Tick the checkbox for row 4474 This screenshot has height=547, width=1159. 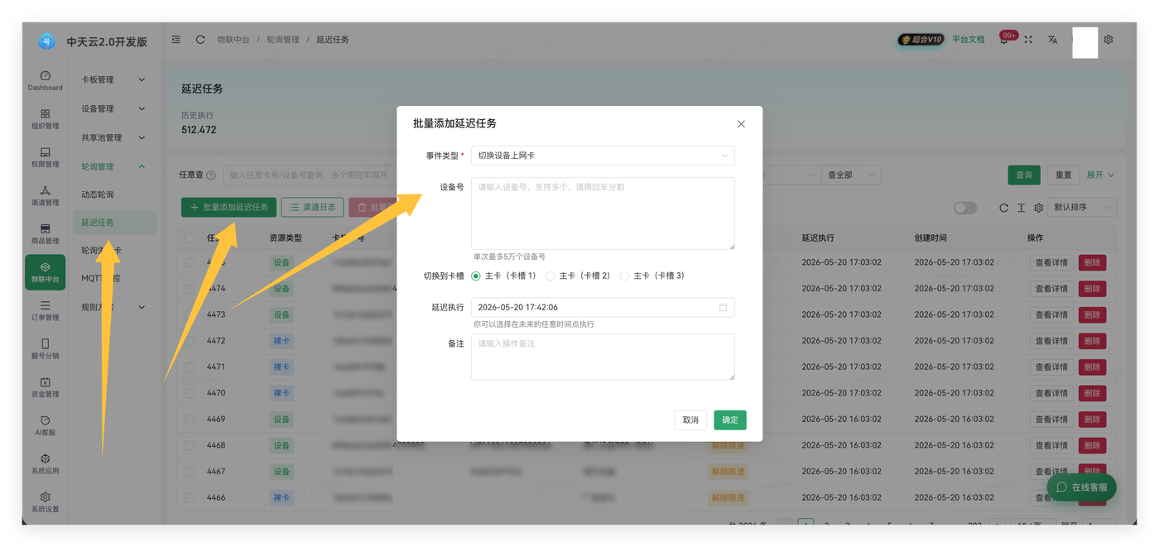tap(190, 289)
